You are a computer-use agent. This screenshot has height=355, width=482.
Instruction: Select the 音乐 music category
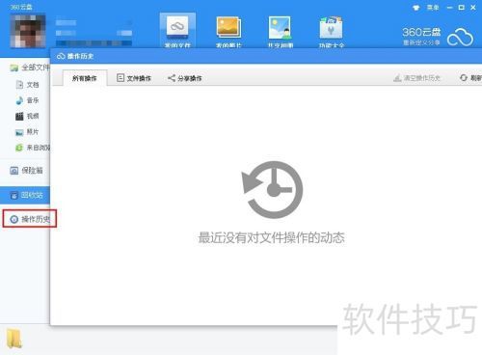pos(27,100)
